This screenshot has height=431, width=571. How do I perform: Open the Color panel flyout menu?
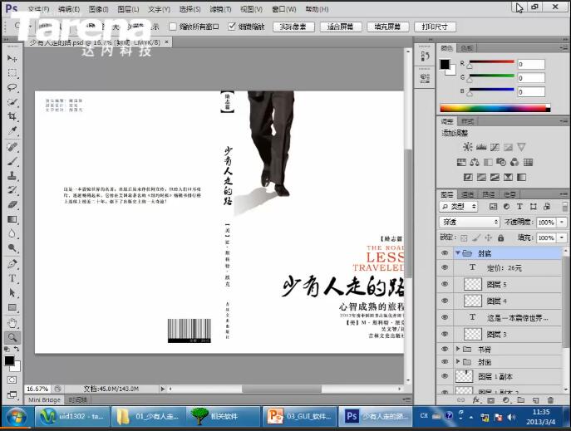pyautogui.click(x=564, y=48)
